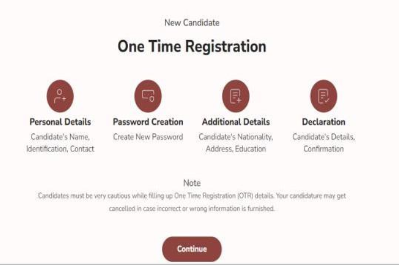Click the "Create New Password" description
Screen dimensions: 399x265
pyautogui.click(x=148, y=137)
